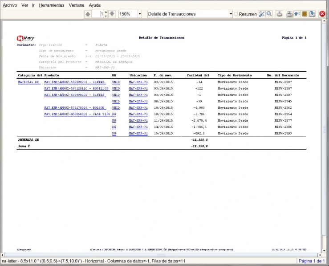
Task: Open the find magnifier icon
Action: 269,14
